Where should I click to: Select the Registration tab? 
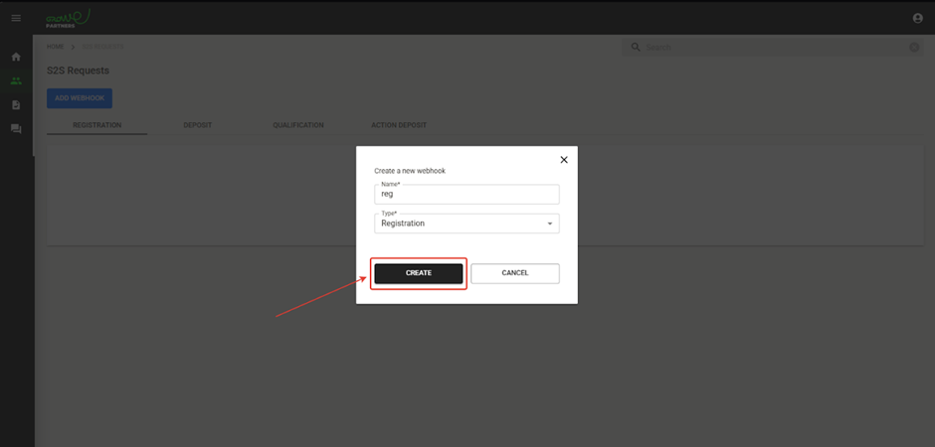coord(96,125)
